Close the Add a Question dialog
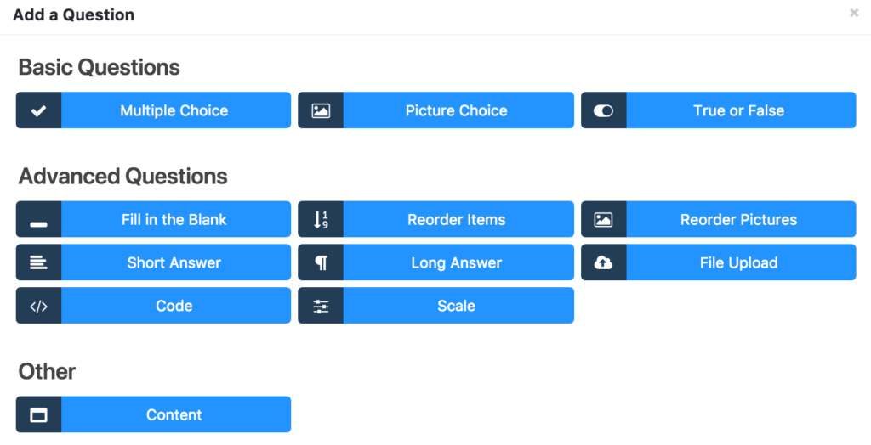The image size is (871, 445). click(x=854, y=13)
